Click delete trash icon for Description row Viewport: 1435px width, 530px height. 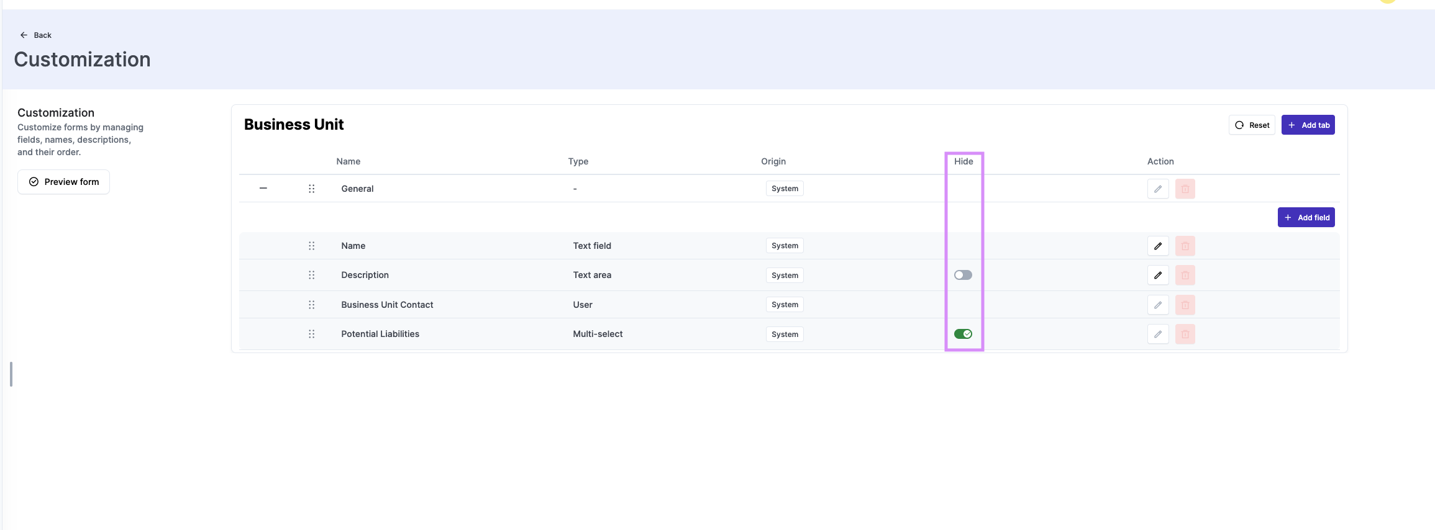(1185, 275)
